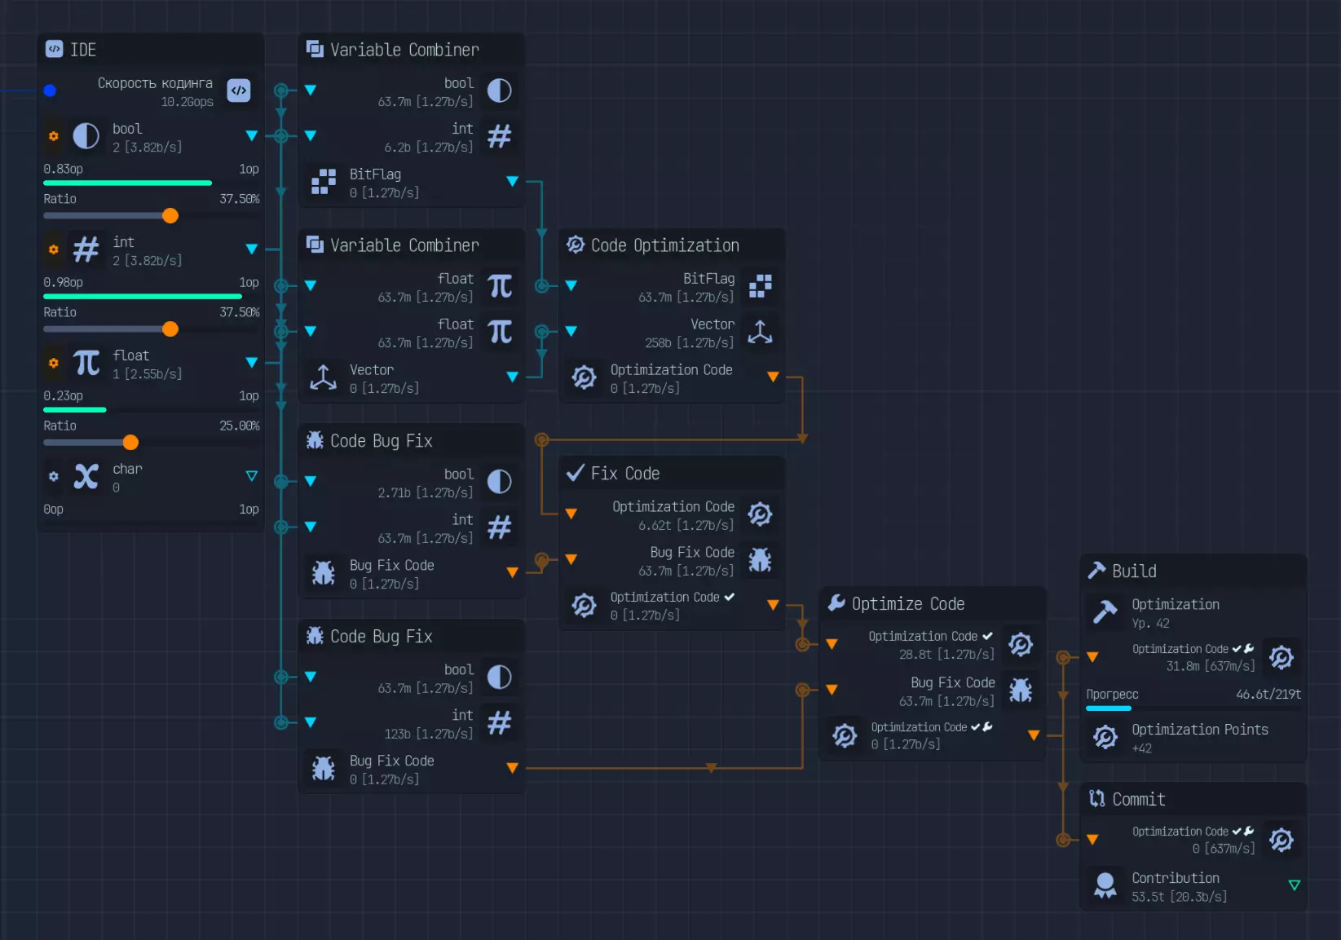Click the Code Optimization header icon
Screen dimensions: 1341x940
576,245
